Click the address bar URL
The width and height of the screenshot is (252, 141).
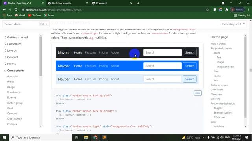click(54, 9)
